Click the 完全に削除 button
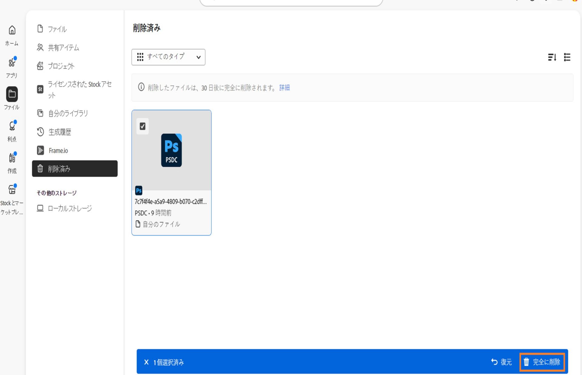Viewport: 582px width, 375px height. point(542,362)
